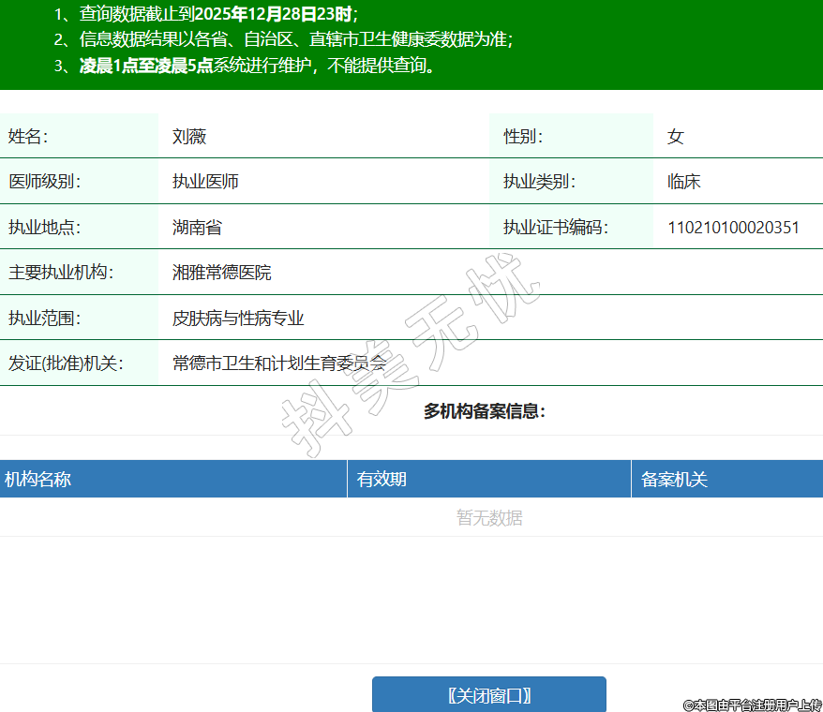
Task: Click the 执业医师 physician level value
Action: tap(205, 182)
